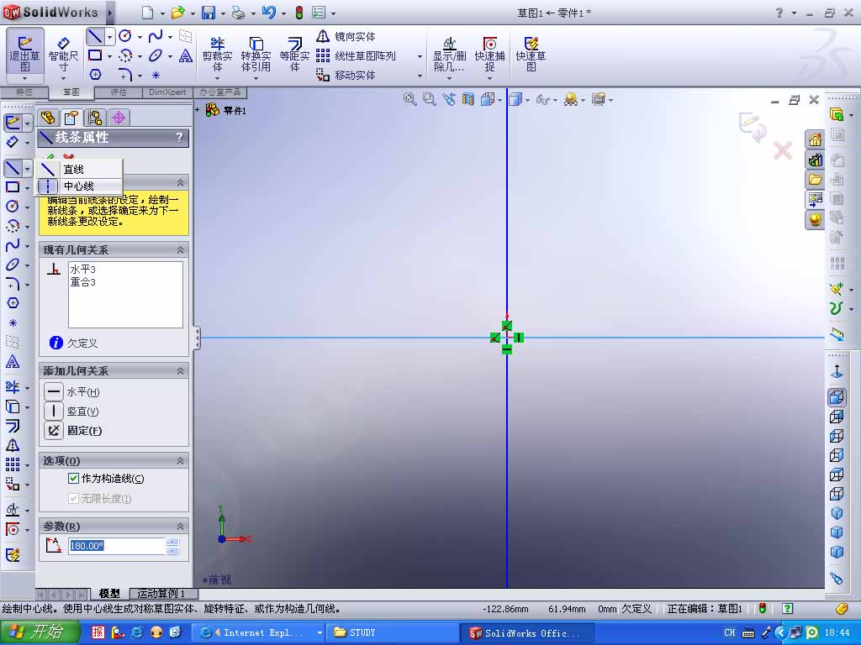Open the Linear Sketch Pattern dropdown arrow
Screen dimensions: 861x645
point(420,56)
